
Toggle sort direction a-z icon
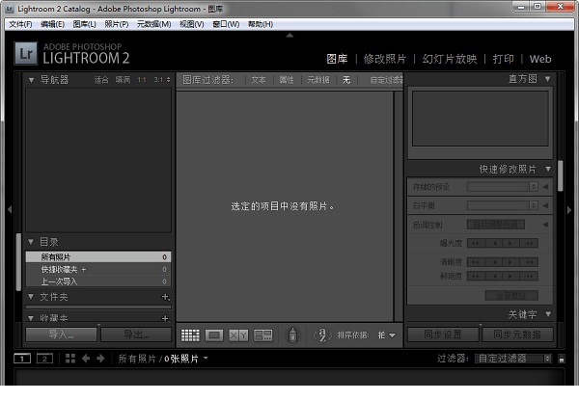coord(322,334)
